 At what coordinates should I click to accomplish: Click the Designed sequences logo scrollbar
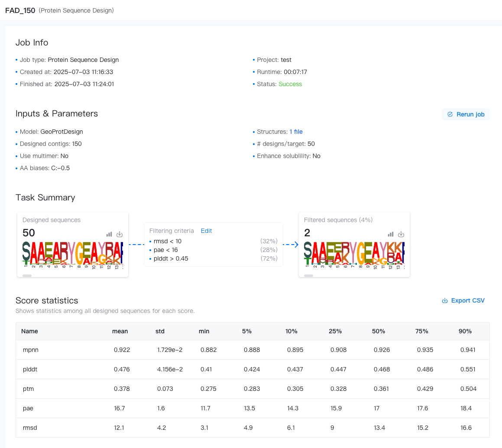27,276
